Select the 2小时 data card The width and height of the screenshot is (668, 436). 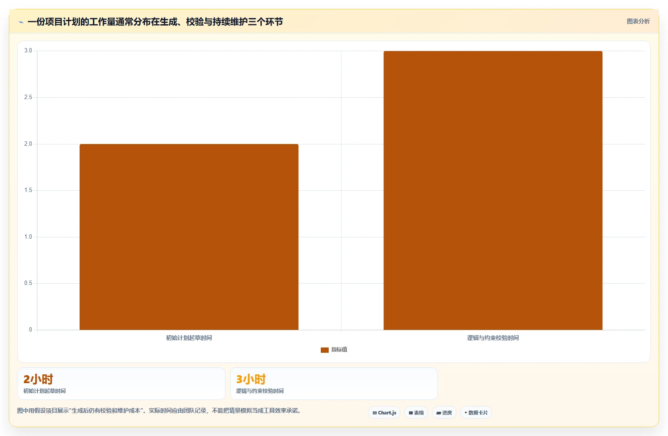click(121, 384)
